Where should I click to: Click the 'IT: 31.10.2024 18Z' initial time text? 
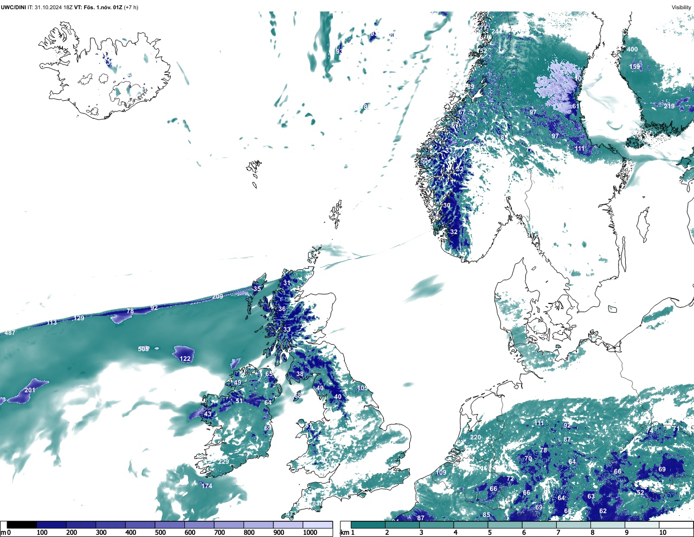click(x=50, y=7)
